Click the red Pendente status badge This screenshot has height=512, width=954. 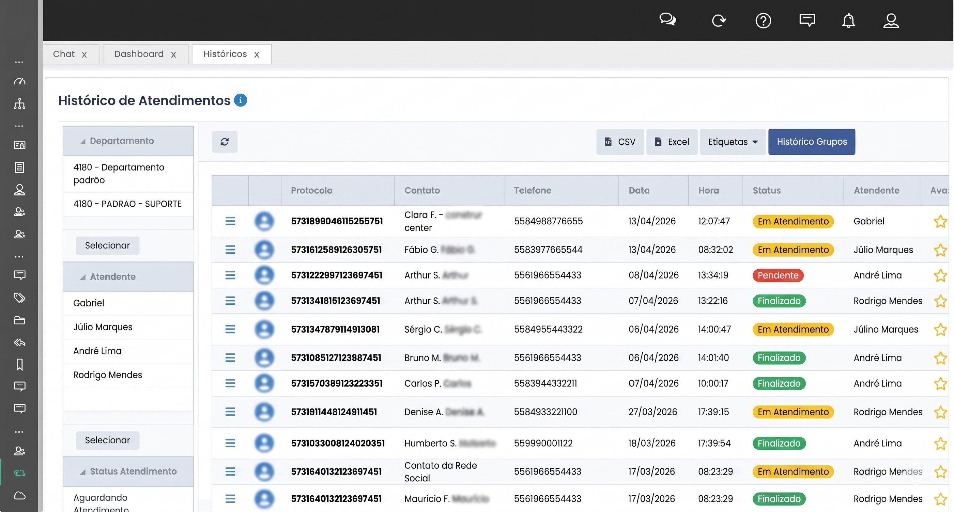(x=778, y=275)
